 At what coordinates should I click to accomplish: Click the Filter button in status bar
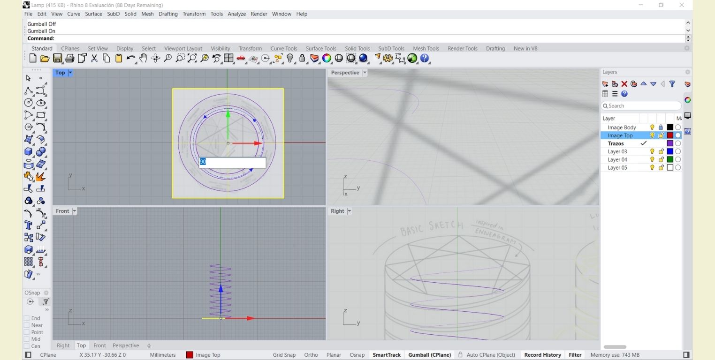(x=575, y=355)
